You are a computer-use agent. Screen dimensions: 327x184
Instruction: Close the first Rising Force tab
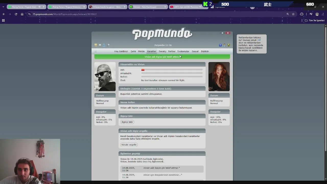click(43, 7)
